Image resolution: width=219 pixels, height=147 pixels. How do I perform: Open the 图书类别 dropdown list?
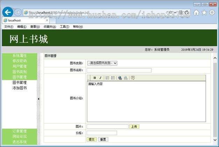pos(102,63)
